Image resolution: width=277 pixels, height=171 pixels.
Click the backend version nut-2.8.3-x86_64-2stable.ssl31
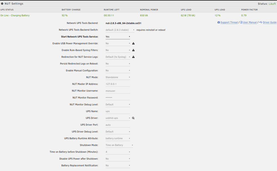[123, 23]
